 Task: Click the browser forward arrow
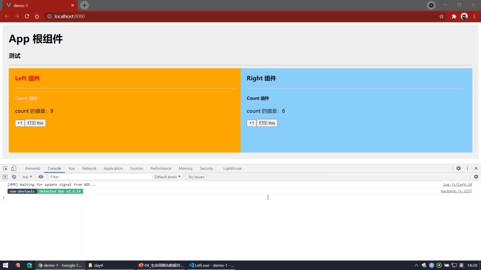pos(17,16)
